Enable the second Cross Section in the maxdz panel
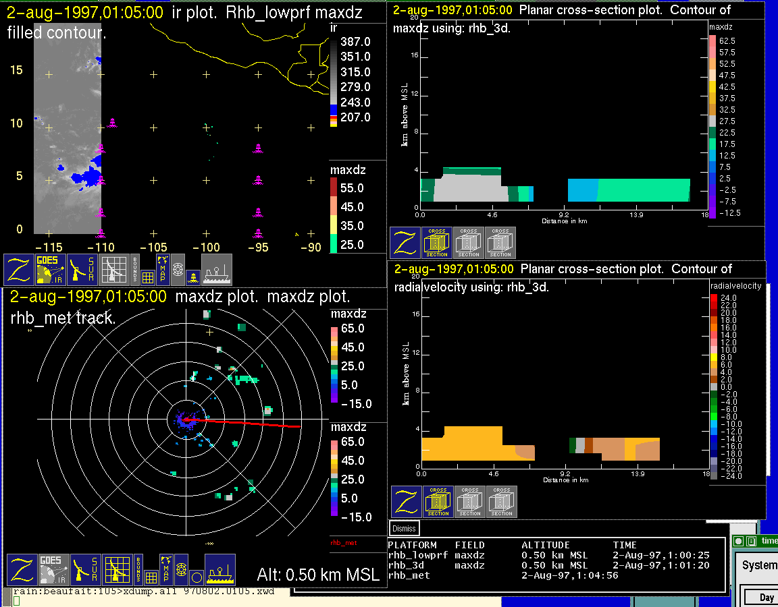This screenshot has width=778, height=607. [469, 243]
